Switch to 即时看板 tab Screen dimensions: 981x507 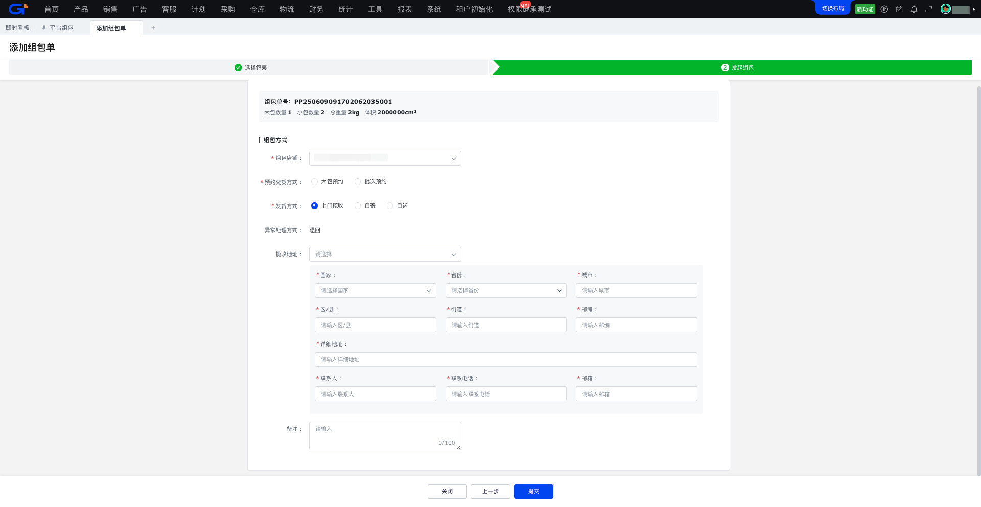tap(17, 28)
